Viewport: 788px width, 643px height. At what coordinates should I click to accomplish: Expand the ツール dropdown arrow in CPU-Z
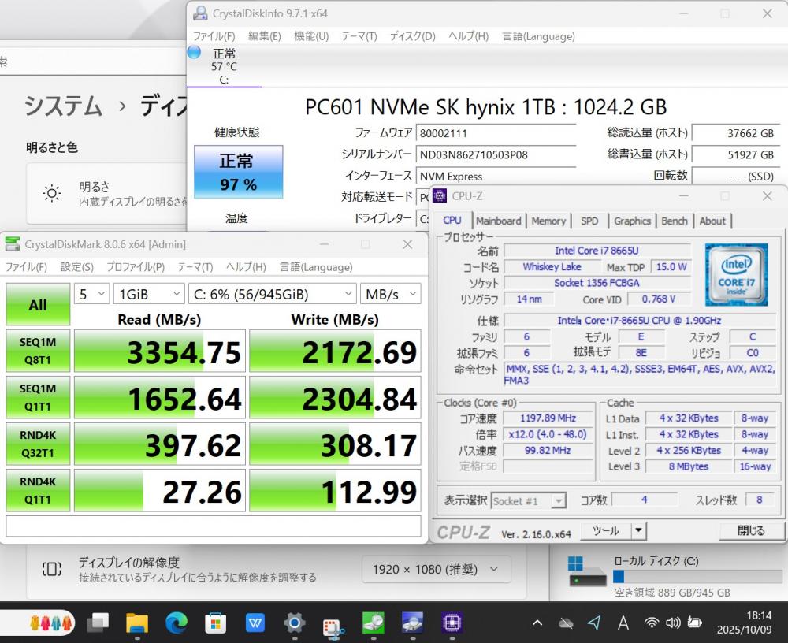638,531
